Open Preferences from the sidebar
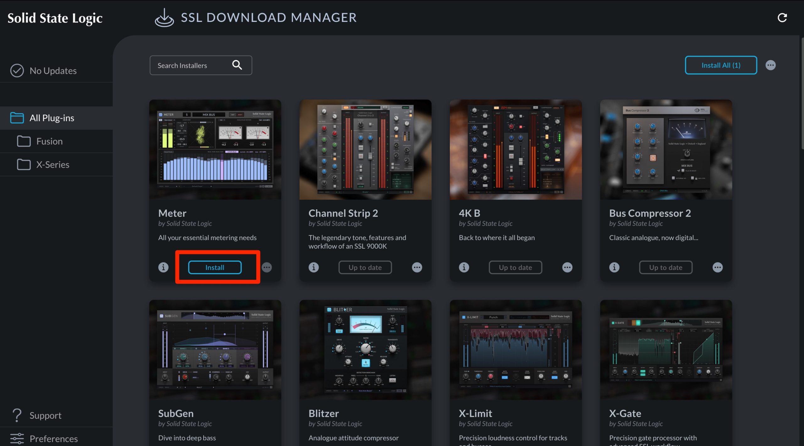The height and width of the screenshot is (446, 804). coord(57,438)
